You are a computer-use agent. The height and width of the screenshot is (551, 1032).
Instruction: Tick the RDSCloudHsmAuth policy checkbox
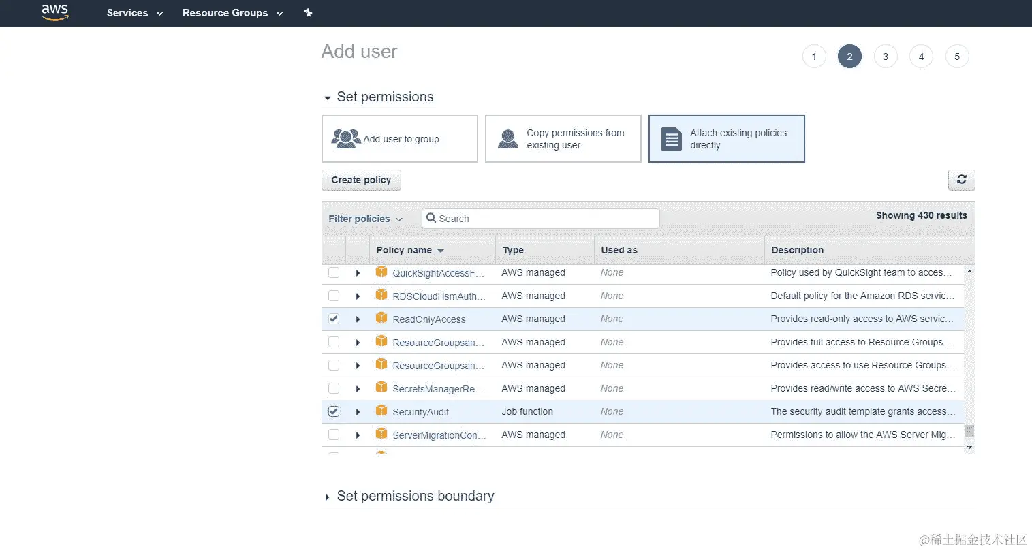[x=334, y=296]
